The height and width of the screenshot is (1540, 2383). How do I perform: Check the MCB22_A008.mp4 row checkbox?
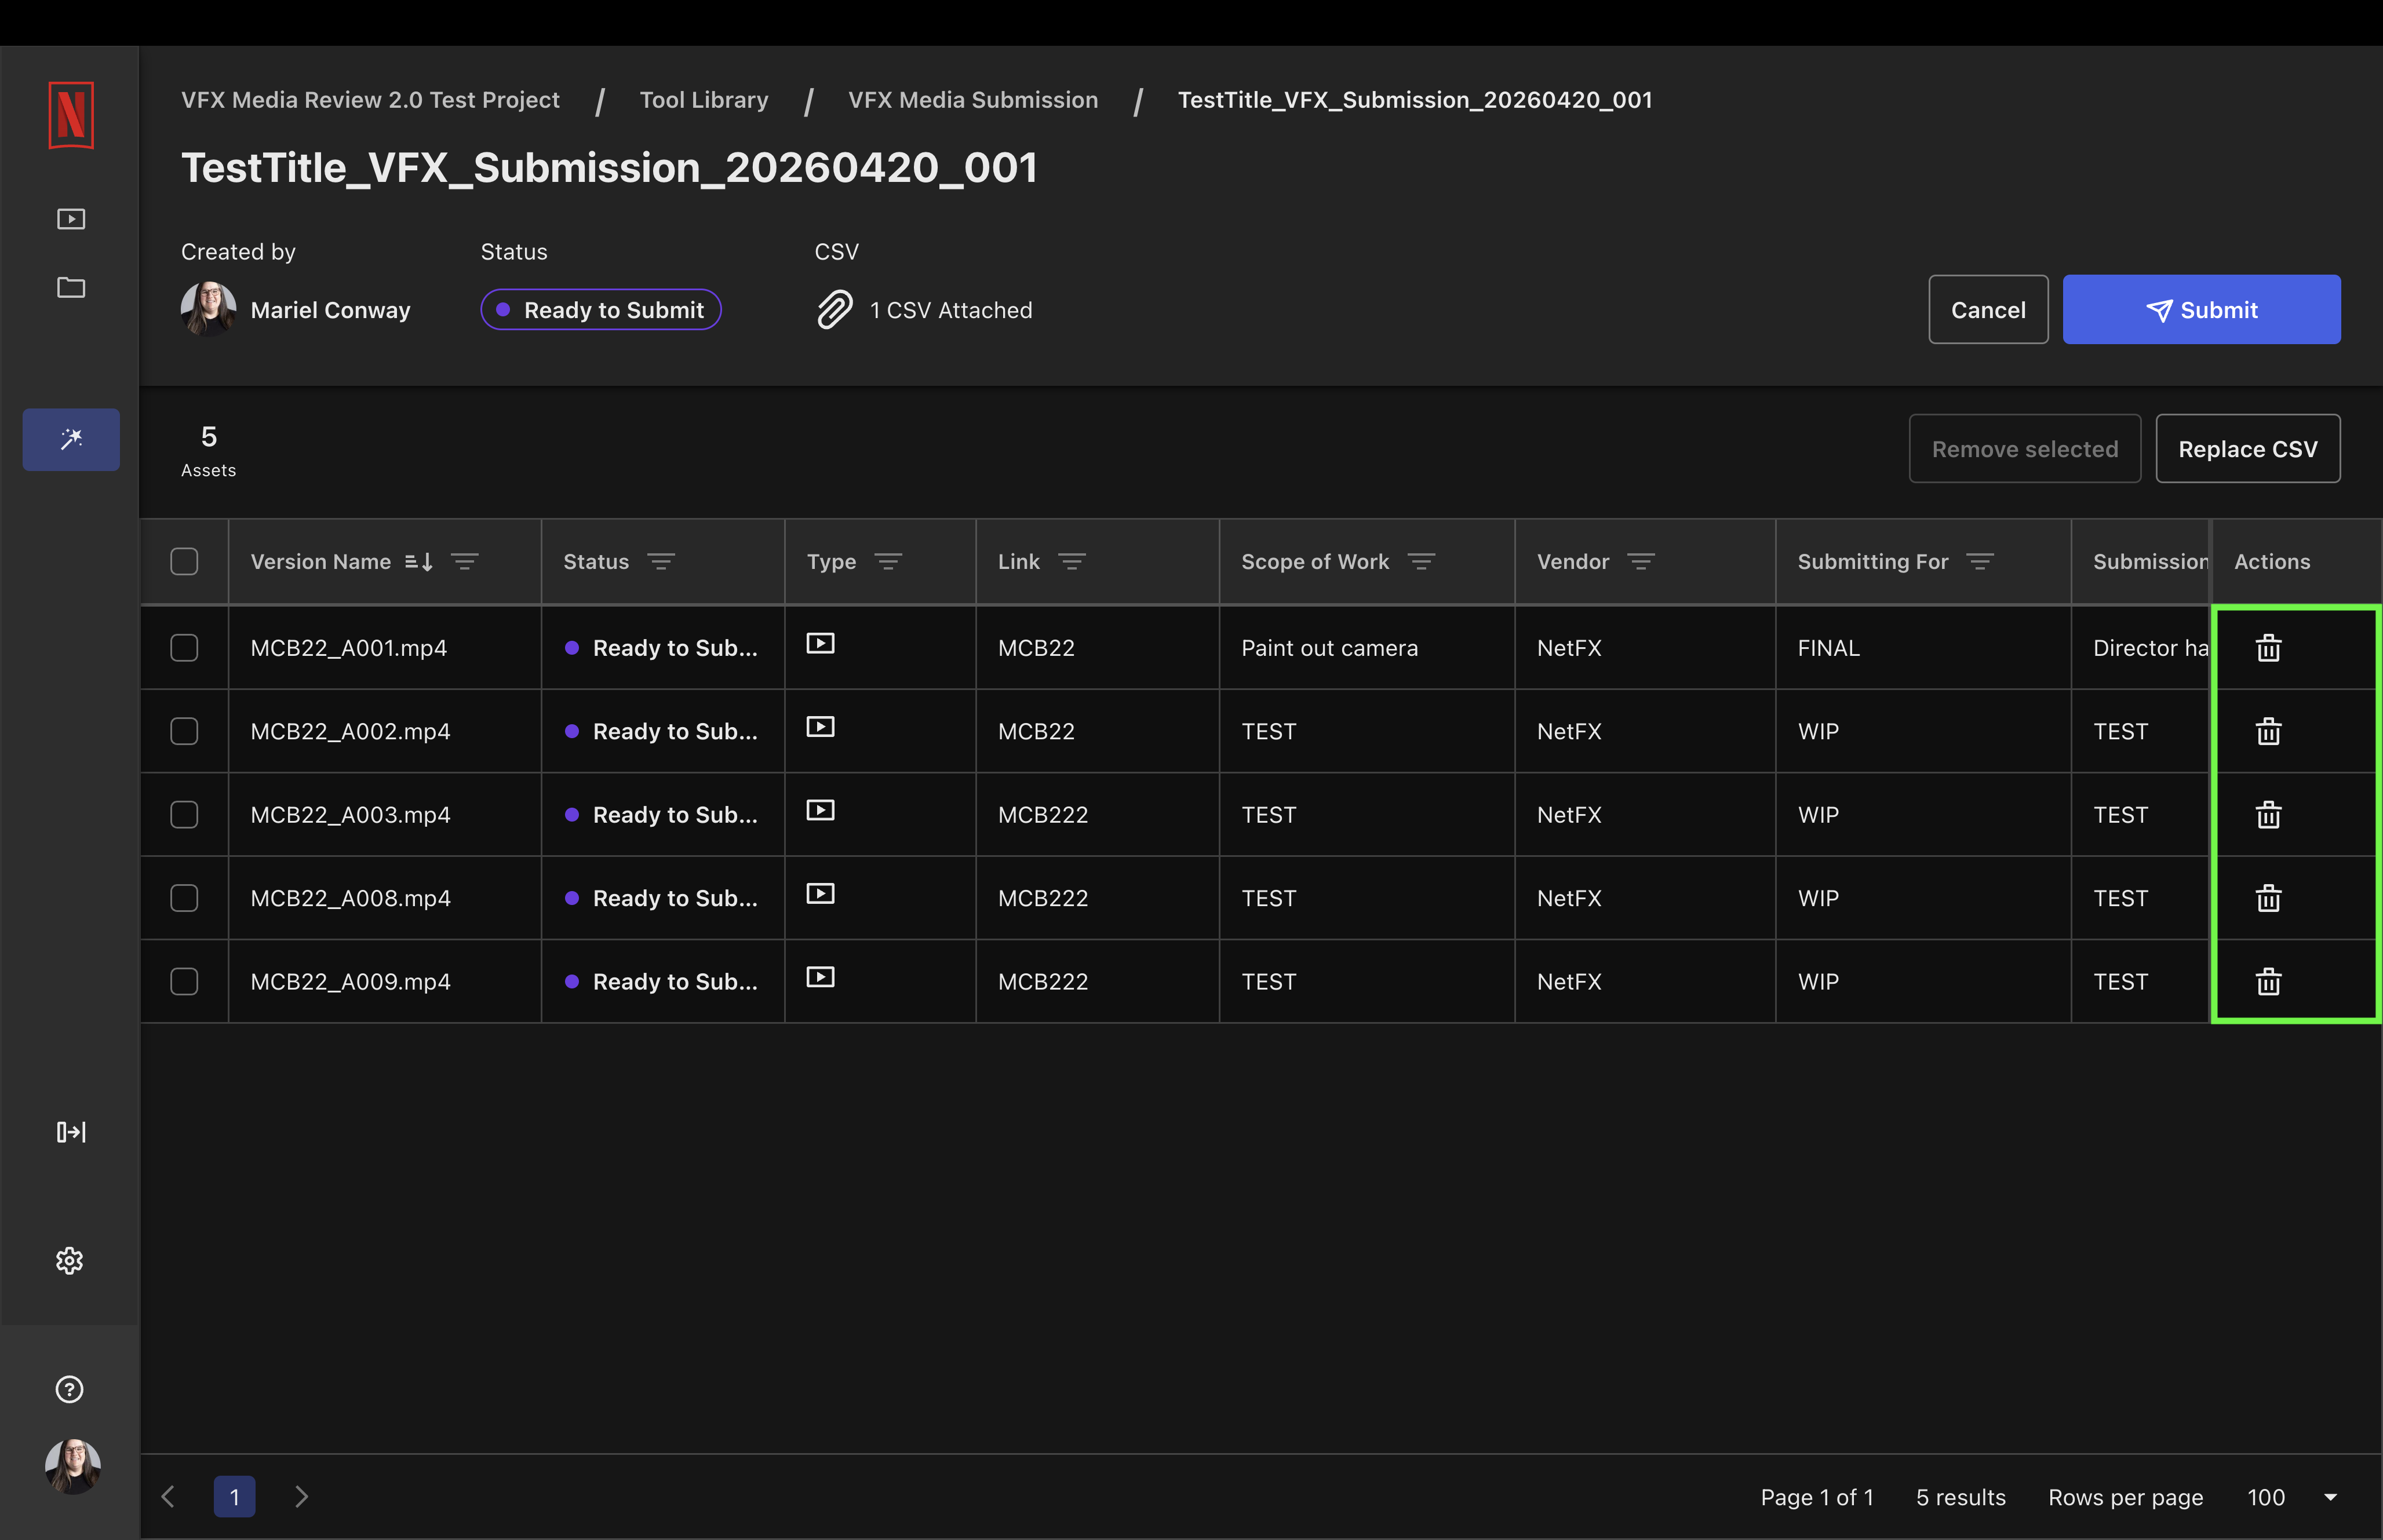click(184, 898)
